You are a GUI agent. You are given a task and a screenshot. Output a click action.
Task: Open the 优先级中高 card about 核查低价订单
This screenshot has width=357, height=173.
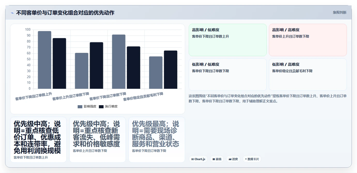38,140
